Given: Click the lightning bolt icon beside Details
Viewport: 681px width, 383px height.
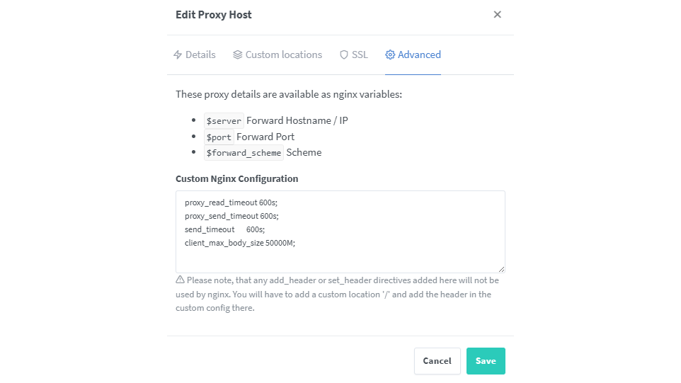Looking at the screenshot, I should (178, 55).
